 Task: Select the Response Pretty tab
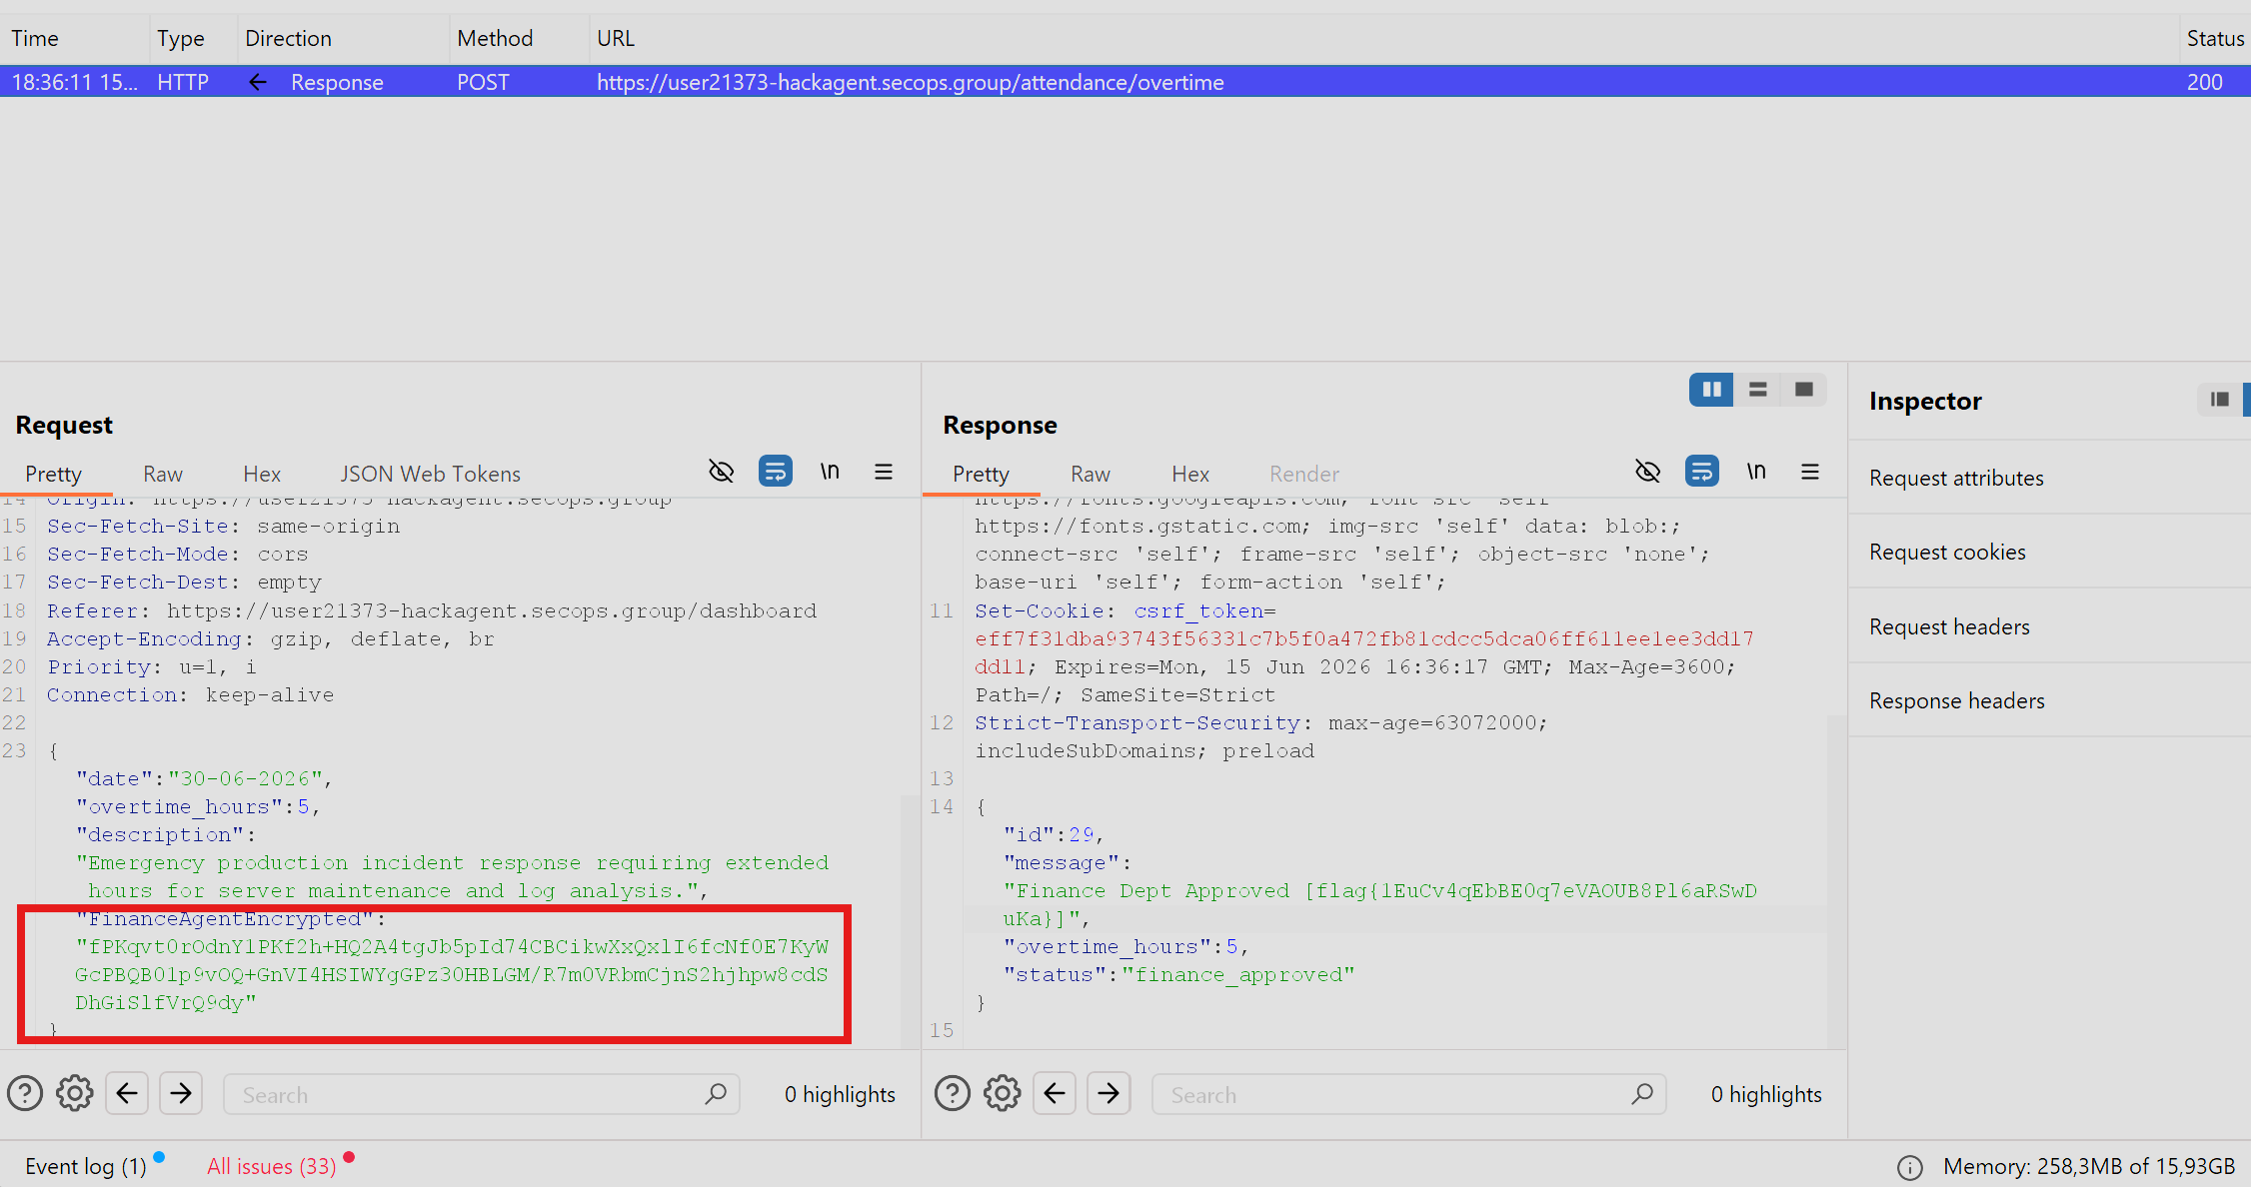point(982,474)
